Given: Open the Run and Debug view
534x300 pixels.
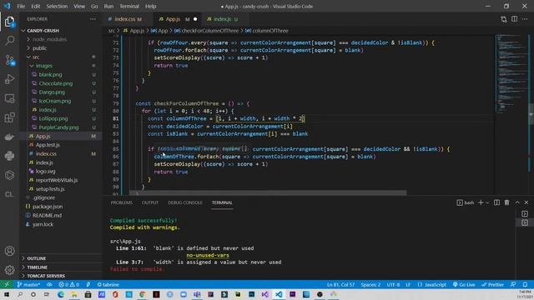Looking at the screenshot, I should pos(9,79).
